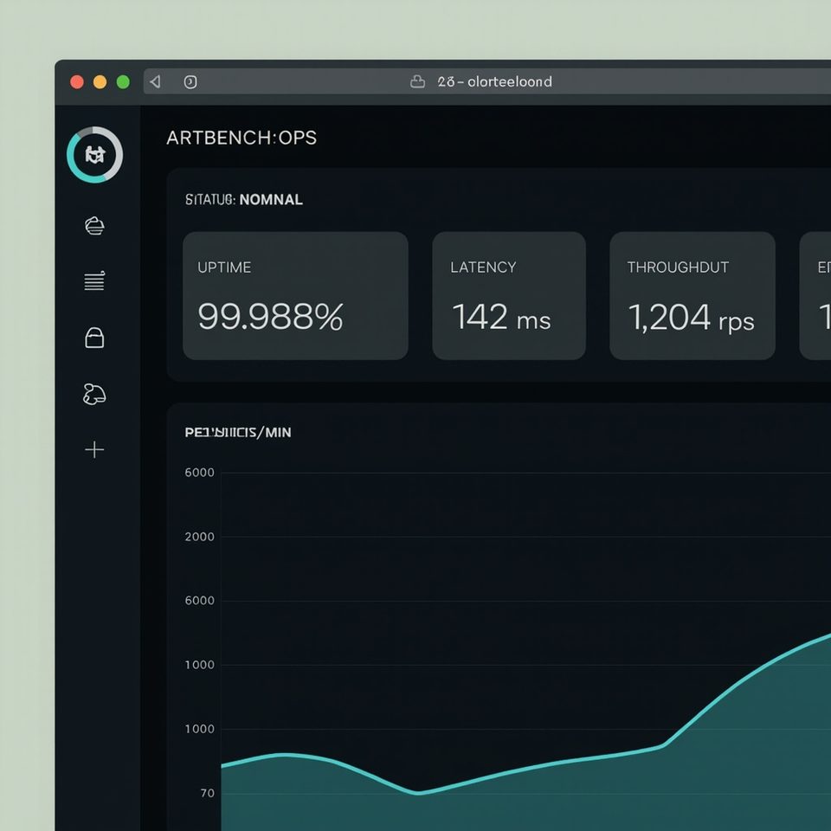Click the lock icon in address bar
Viewport: 831px width, 831px height.
point(417,81)
